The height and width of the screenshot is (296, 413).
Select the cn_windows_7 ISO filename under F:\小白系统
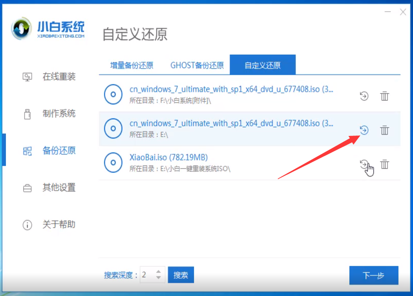pyautogui.click(x=231, y=90)
